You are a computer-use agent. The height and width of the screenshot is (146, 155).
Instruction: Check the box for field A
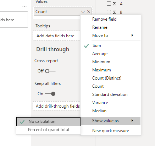coord(109,4)
